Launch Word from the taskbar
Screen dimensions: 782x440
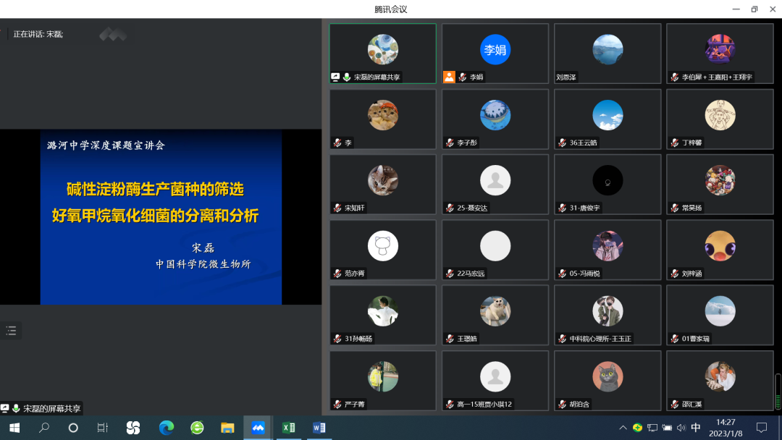[319, 428]
